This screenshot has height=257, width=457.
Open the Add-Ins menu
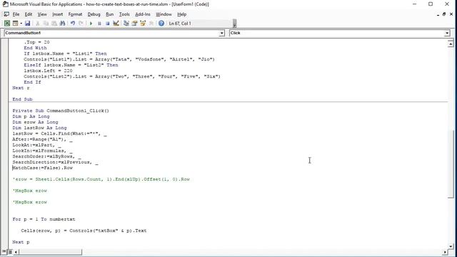coord(143,14)
